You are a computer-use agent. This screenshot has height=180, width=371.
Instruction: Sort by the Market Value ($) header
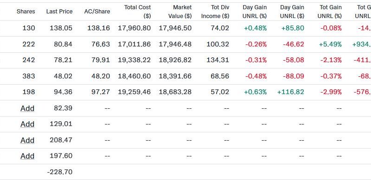pyautogui.click(x=180, y=12)
